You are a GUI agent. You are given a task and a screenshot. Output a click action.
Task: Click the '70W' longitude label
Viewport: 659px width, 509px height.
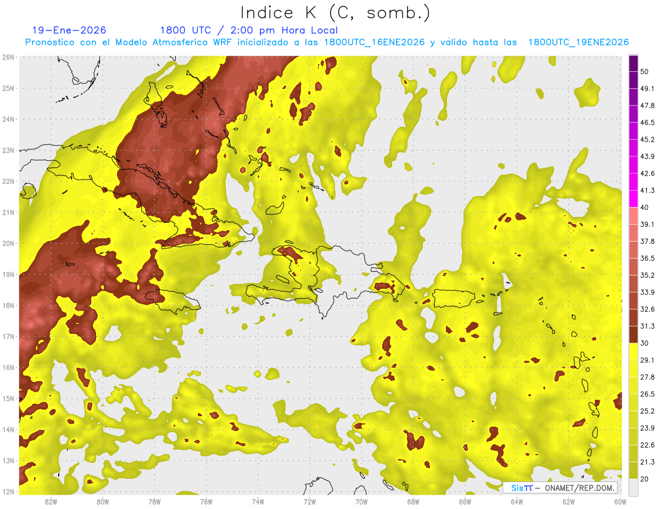(361, 501)
